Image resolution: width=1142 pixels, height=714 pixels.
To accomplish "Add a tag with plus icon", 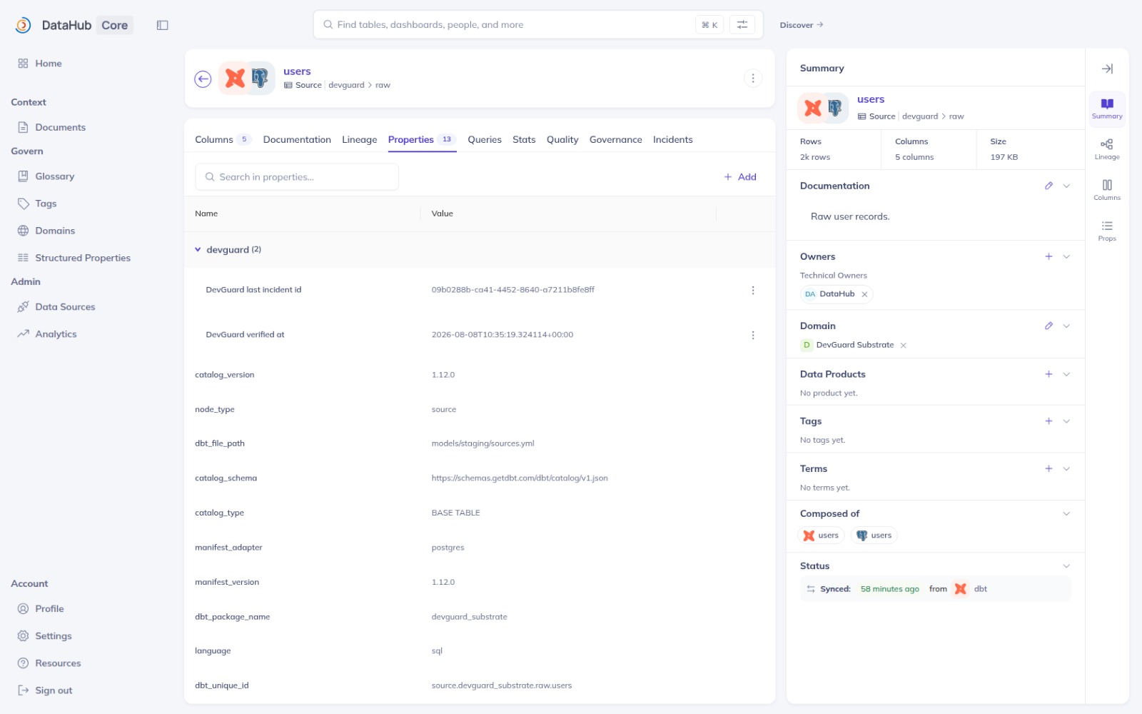I will (1048, 421).
